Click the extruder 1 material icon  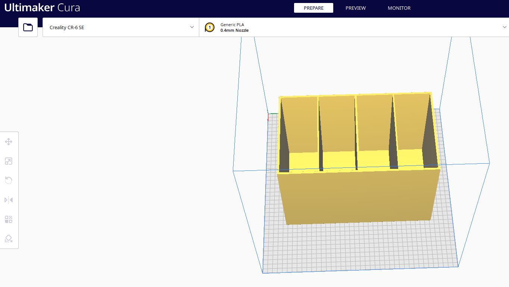point(210,27)
